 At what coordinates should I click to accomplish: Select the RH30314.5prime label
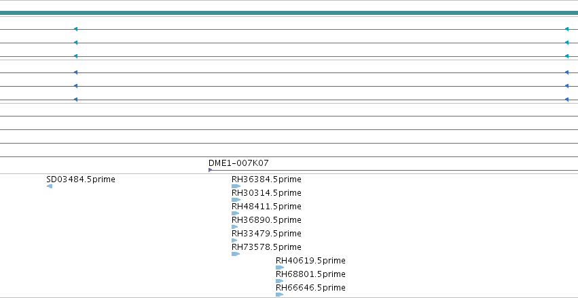(266, 193)
